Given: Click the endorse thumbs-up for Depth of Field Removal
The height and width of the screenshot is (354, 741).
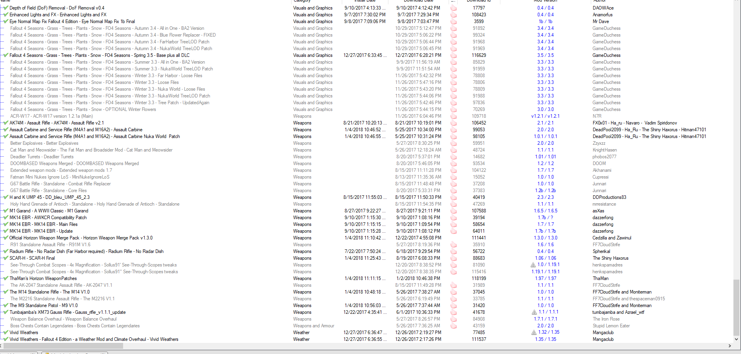Looking at the screenshot, I should [453, 8].
